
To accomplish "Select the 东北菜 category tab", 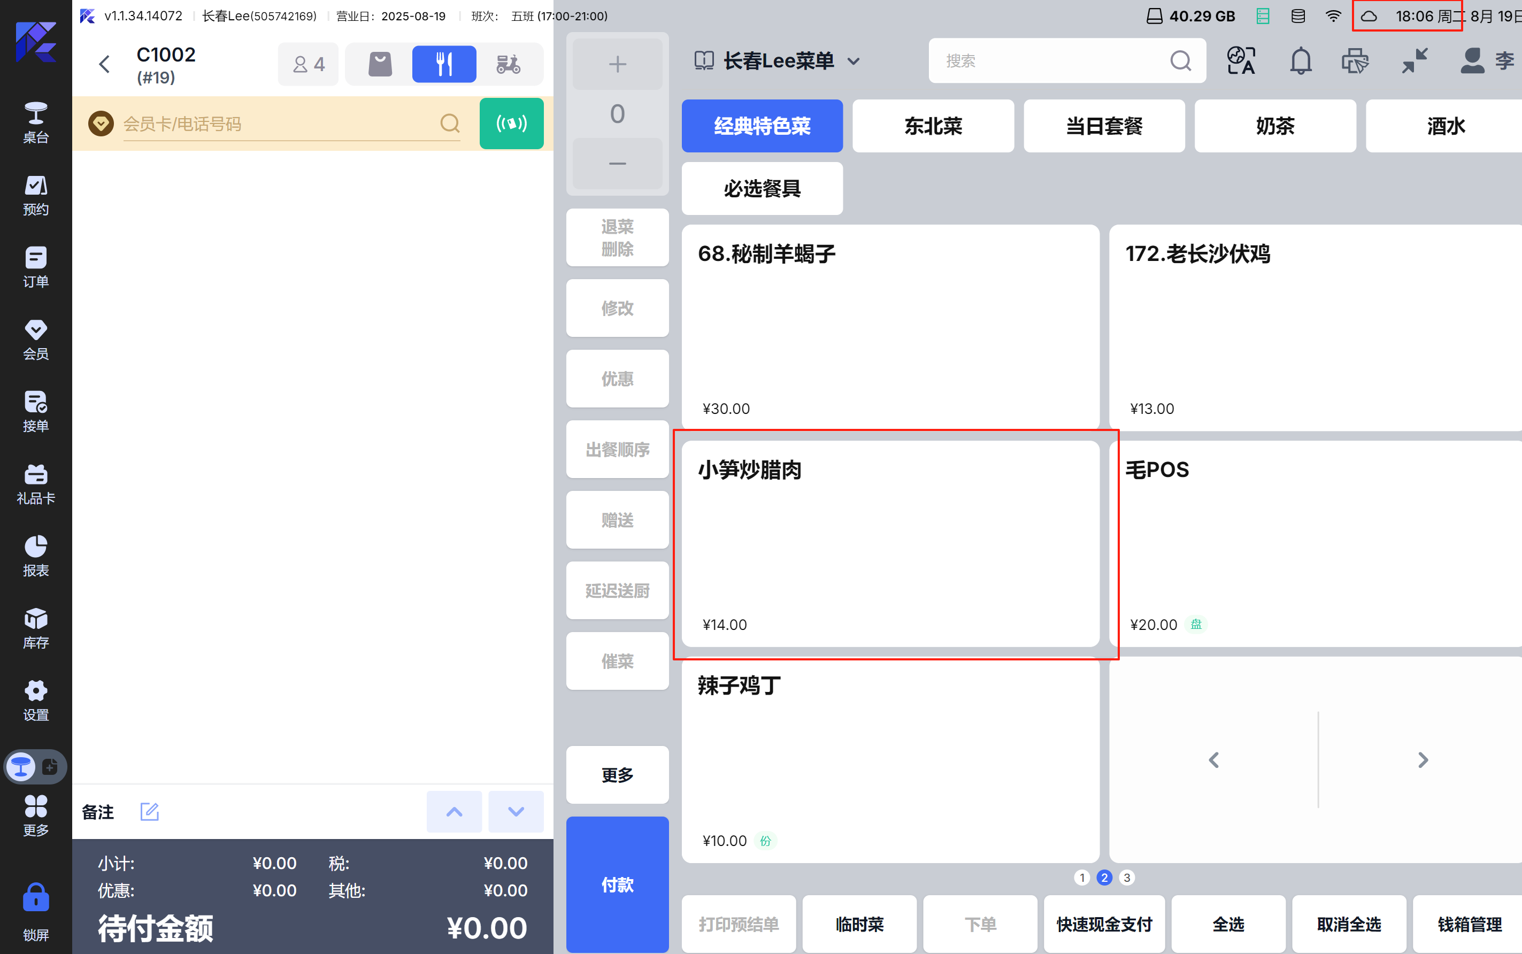I will tap(933, 126).
